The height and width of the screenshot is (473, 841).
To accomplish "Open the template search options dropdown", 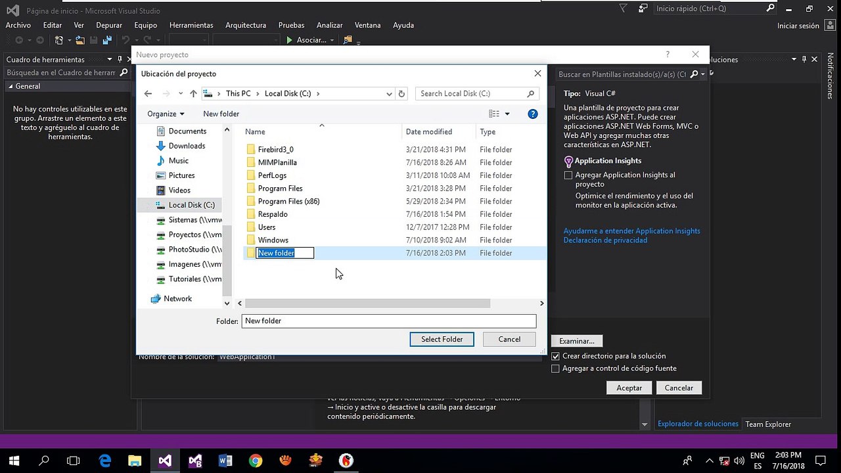I will [703, 74].
